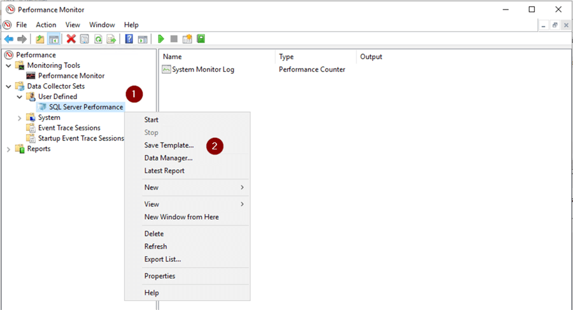Select Monitoring Tools in the tree
This screenshot has height=310, width=573.
point(53,65)
